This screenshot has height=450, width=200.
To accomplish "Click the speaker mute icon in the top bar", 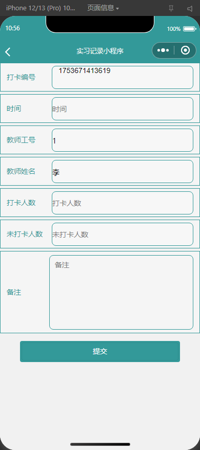I will pos(190,9).
